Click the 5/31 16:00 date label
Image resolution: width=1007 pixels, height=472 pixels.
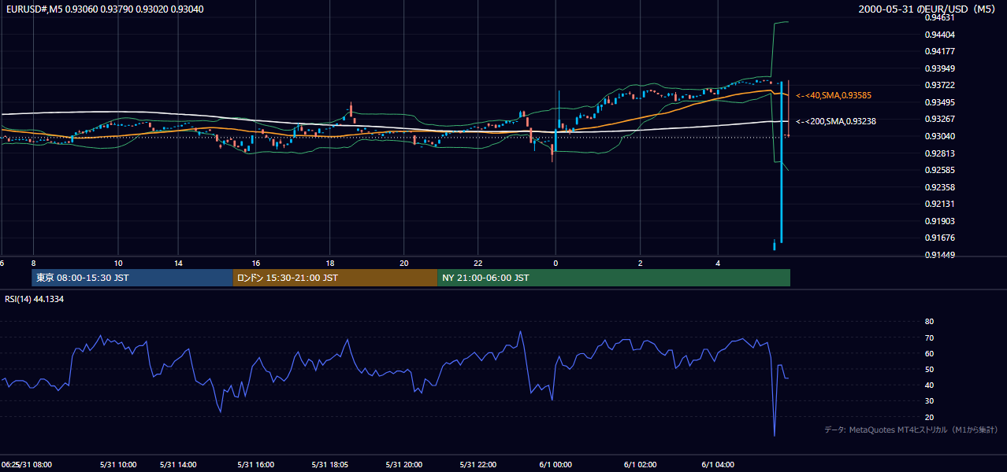pos(255,464)
